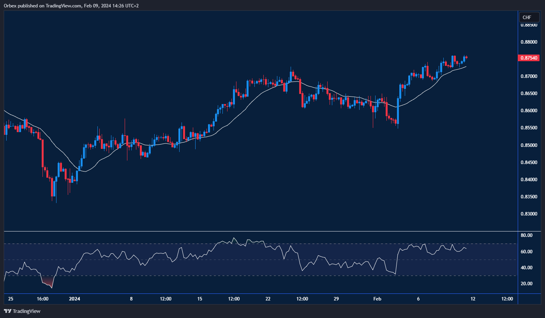The image size is (545, 318).
Task: Click the 0.88500 value on the price axis
Action: [x=529, y=25]
